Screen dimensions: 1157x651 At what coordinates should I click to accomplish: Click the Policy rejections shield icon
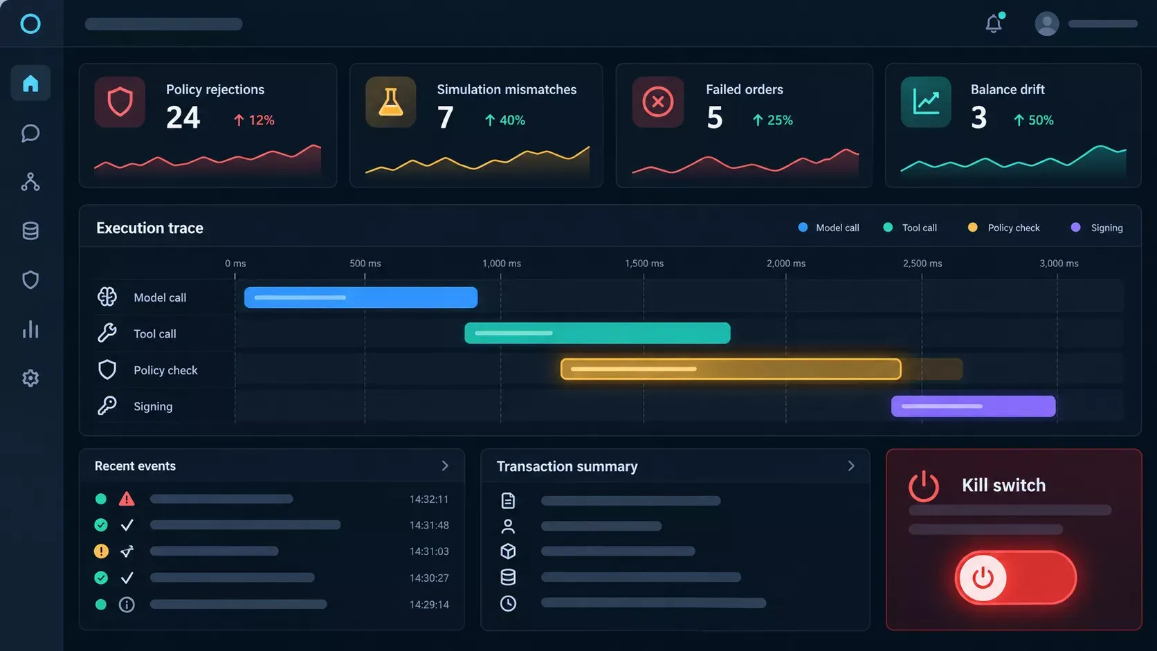(120, 102)
